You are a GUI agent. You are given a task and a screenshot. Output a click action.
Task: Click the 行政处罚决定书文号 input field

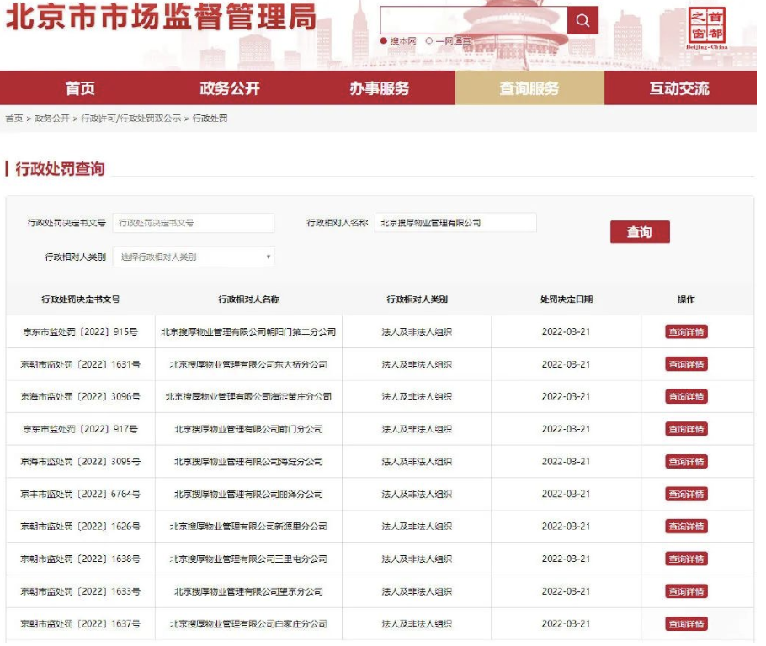click(195, 223)
